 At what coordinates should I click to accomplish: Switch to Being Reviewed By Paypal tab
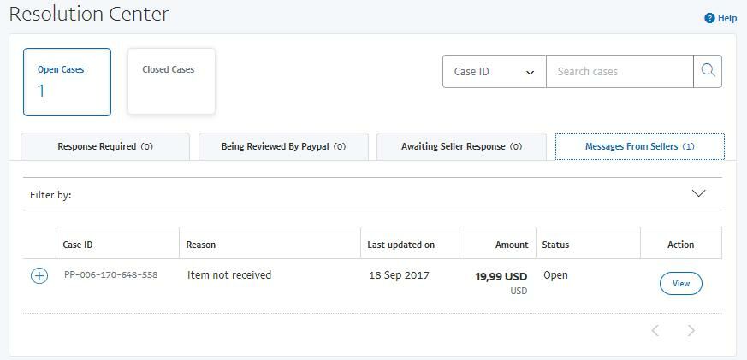pos(283,147)
